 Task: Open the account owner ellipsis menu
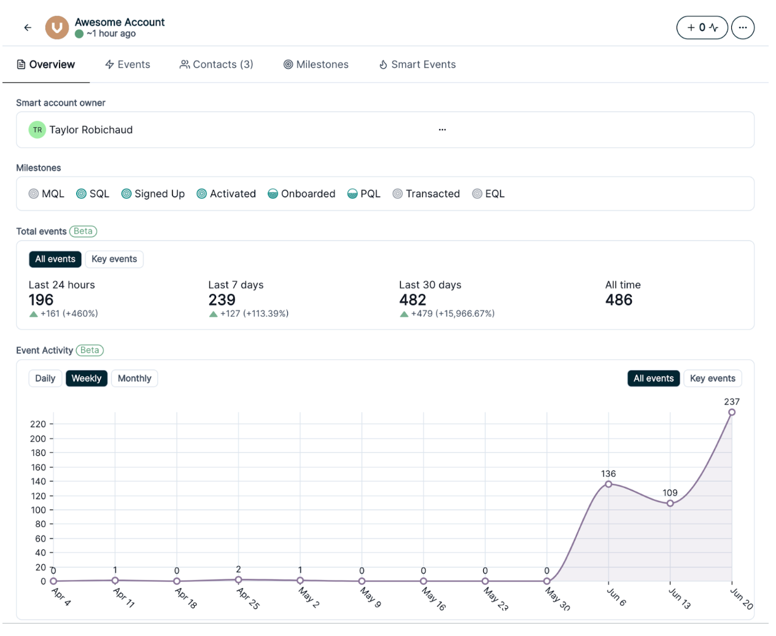point(442,130)
